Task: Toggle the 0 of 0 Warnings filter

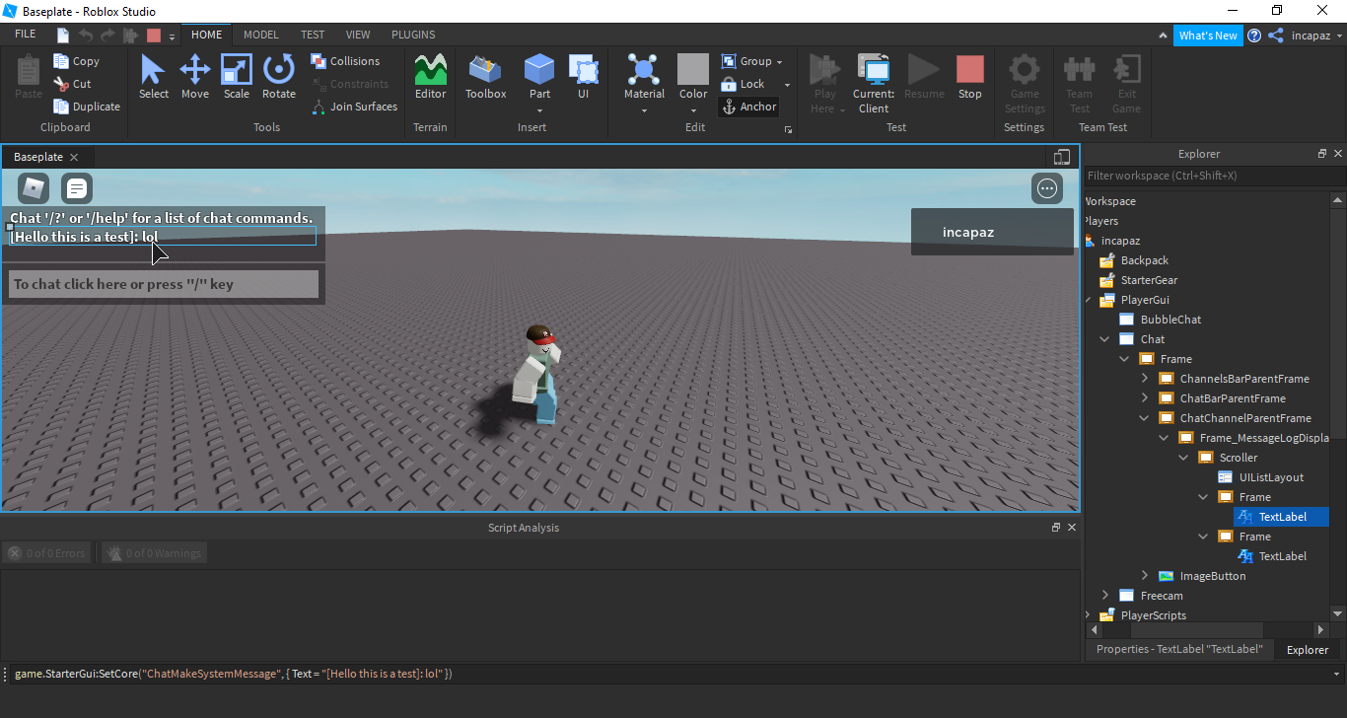Action: [x=154, y=553]
